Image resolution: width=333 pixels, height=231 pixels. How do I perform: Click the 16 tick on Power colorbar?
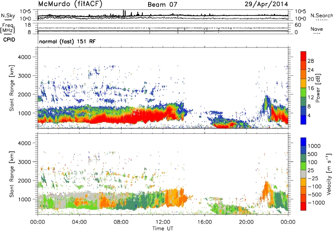point(311,88)
